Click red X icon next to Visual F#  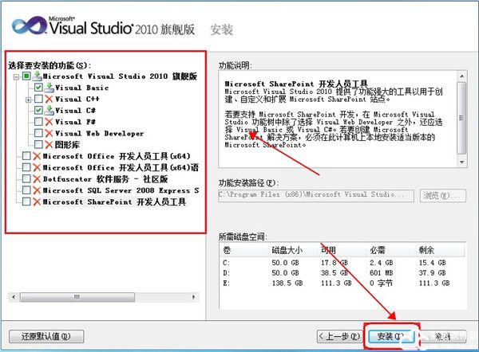tap(49, 122)
